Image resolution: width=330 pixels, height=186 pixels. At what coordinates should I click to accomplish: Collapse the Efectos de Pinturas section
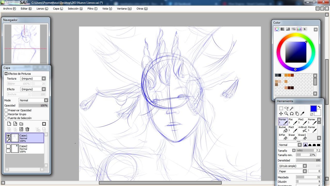pyautogui.click(x=6, y=74)
